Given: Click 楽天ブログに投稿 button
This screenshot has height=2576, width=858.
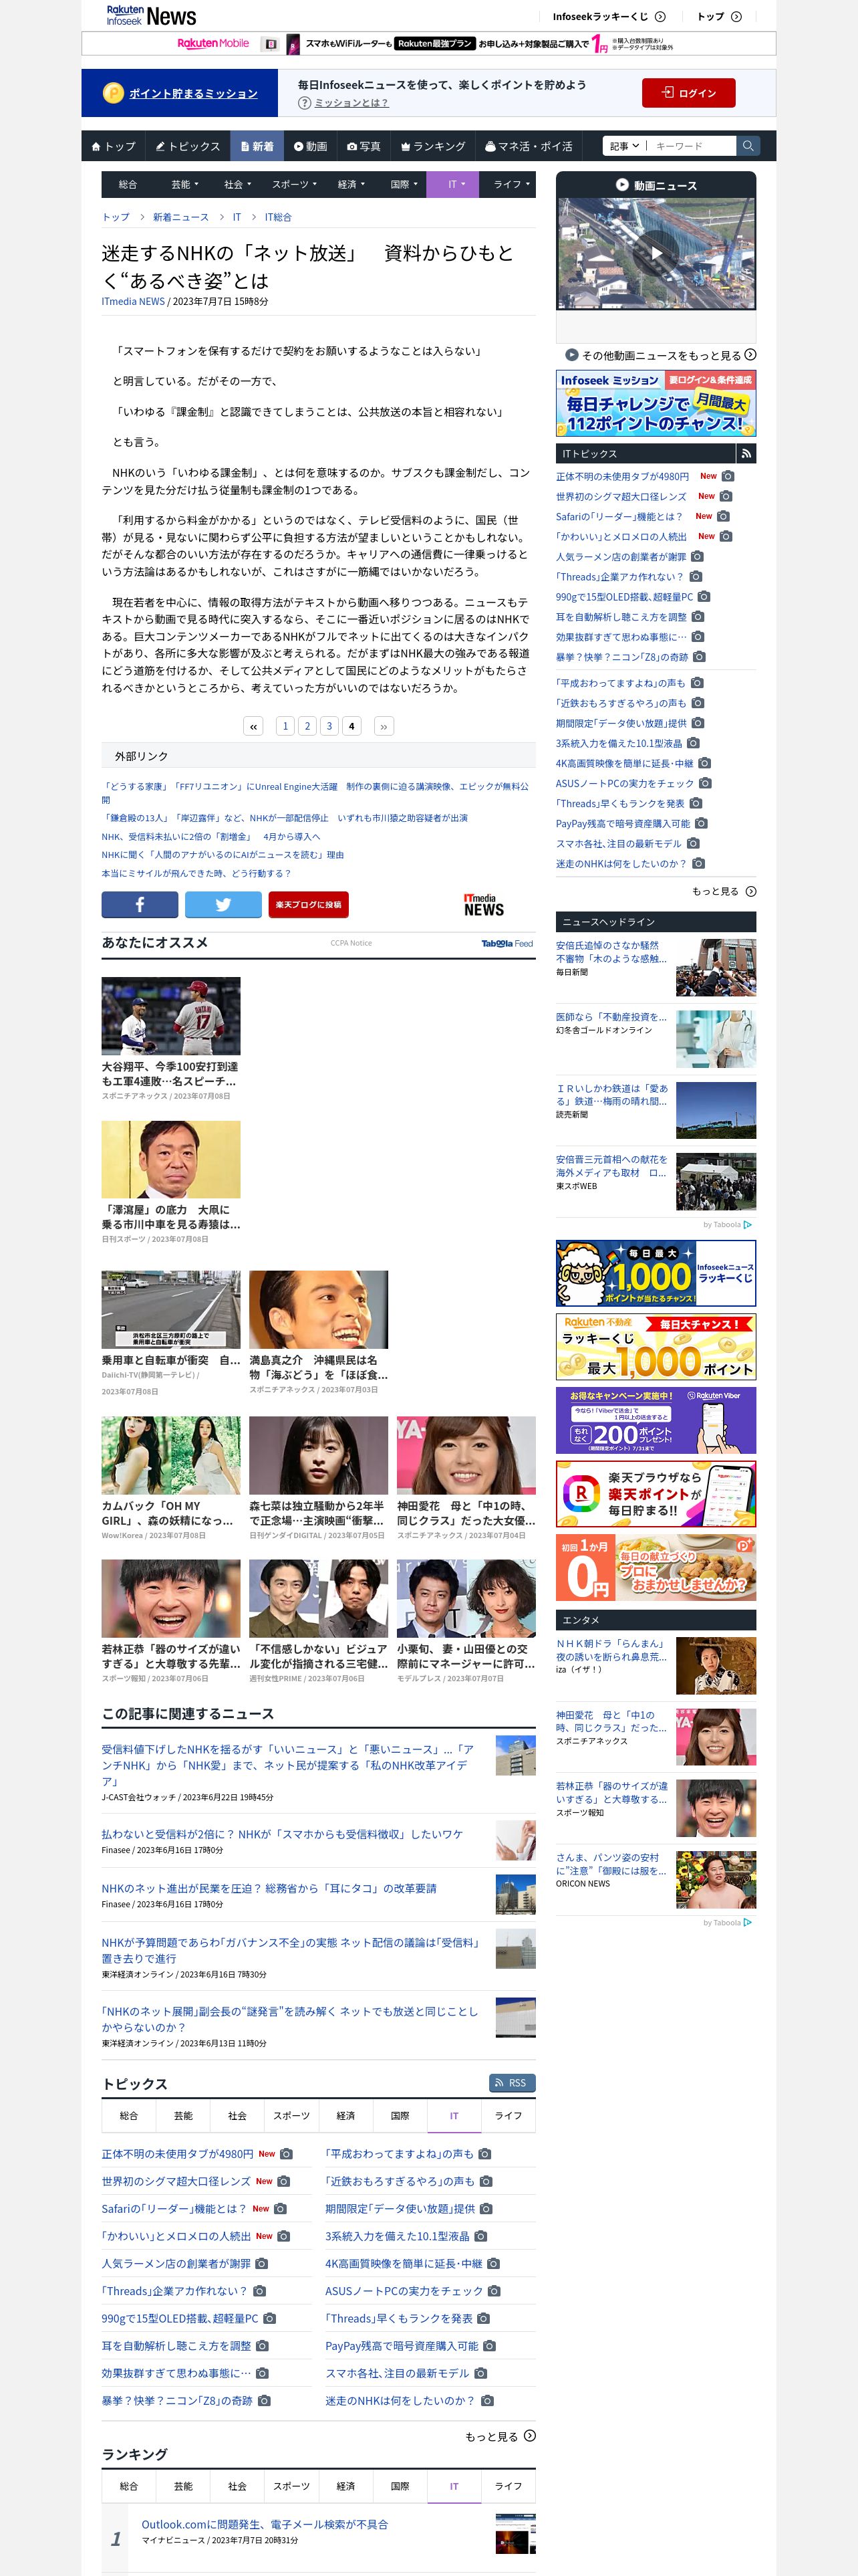Looking at the screenshot, I should (307, 904).
